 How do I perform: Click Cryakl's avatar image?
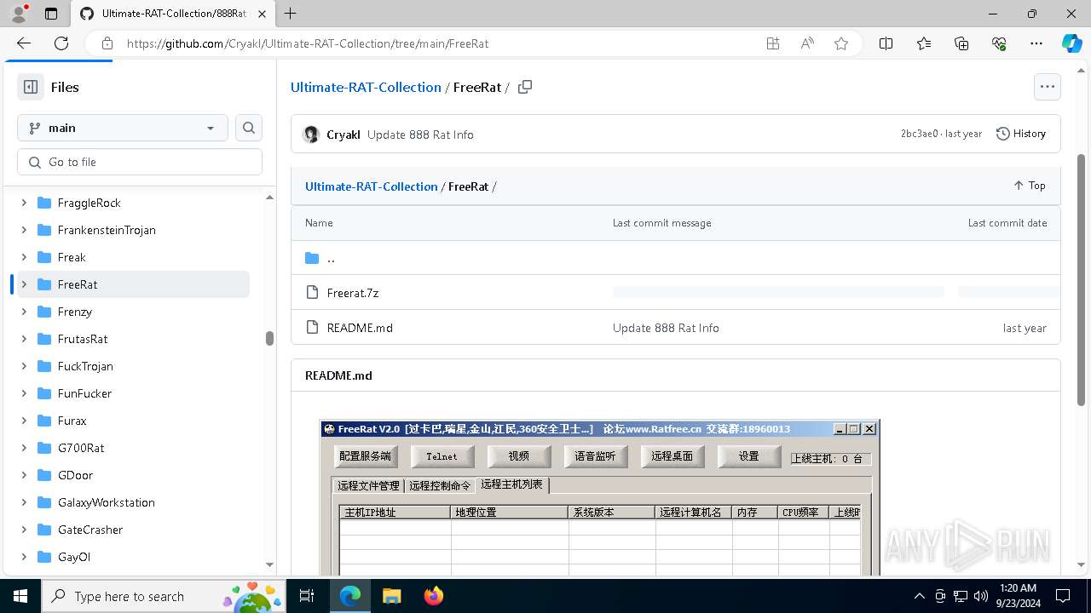click(x=311, y=135)
